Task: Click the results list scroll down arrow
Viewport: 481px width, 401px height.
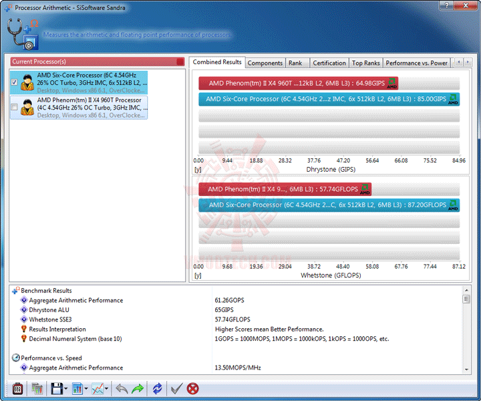Action: point(466,370)
